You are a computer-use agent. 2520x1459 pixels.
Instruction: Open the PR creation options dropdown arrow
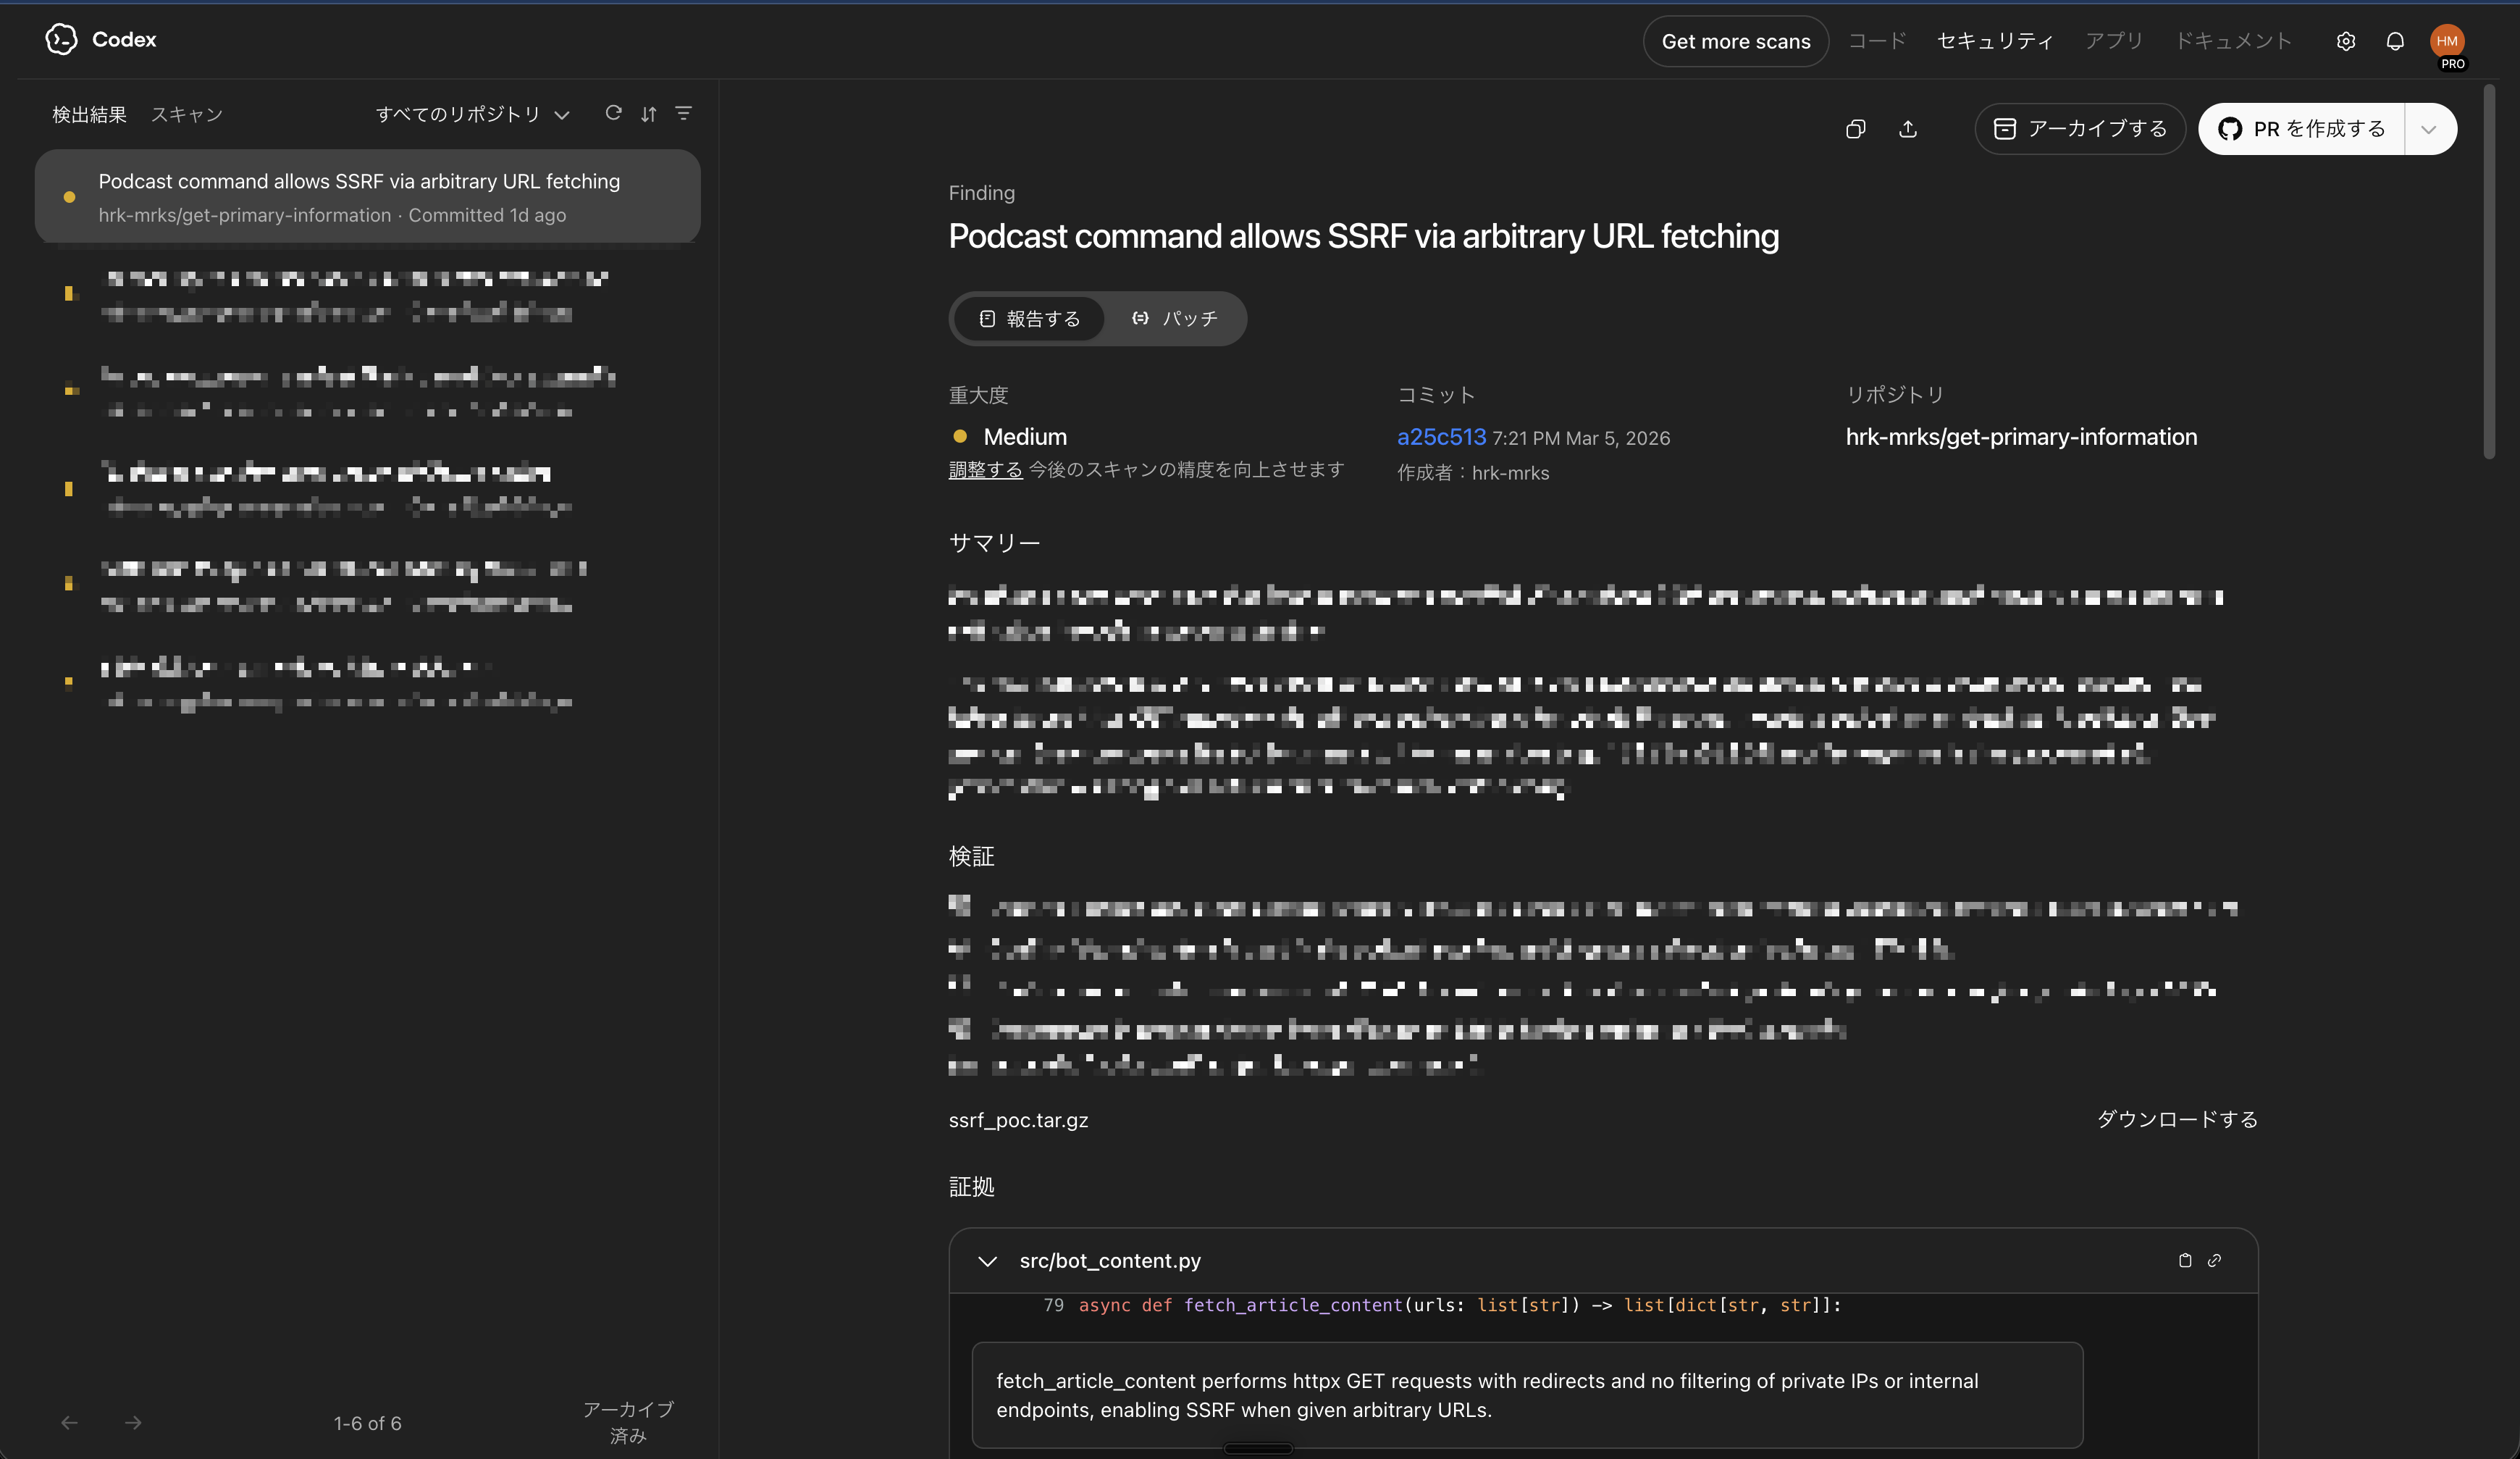click(x=2432, y=129)
